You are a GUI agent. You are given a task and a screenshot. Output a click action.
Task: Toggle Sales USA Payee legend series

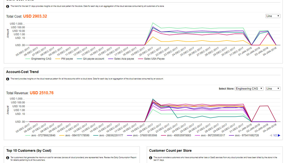[151, 59]
